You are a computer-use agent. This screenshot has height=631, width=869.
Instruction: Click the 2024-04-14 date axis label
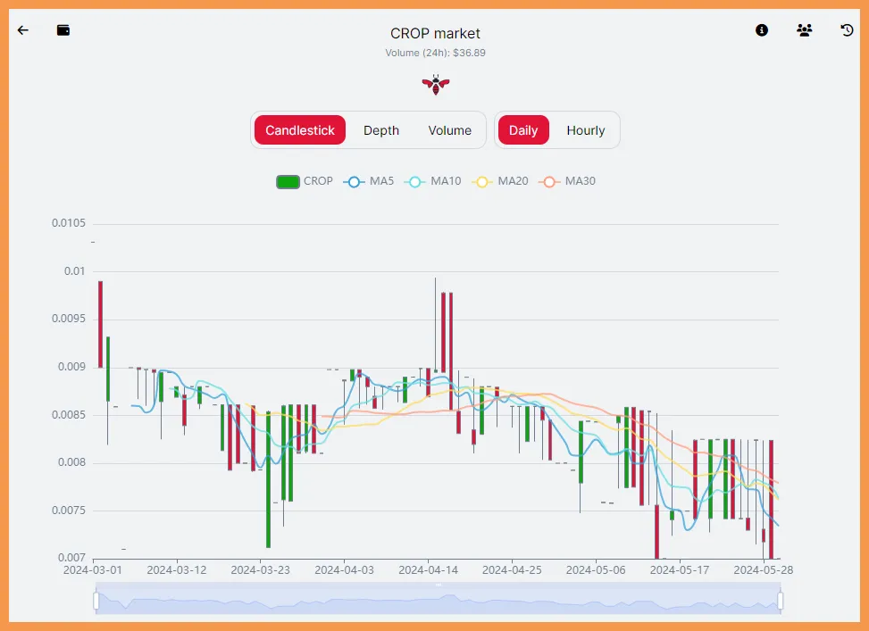(x=428, y=570)
